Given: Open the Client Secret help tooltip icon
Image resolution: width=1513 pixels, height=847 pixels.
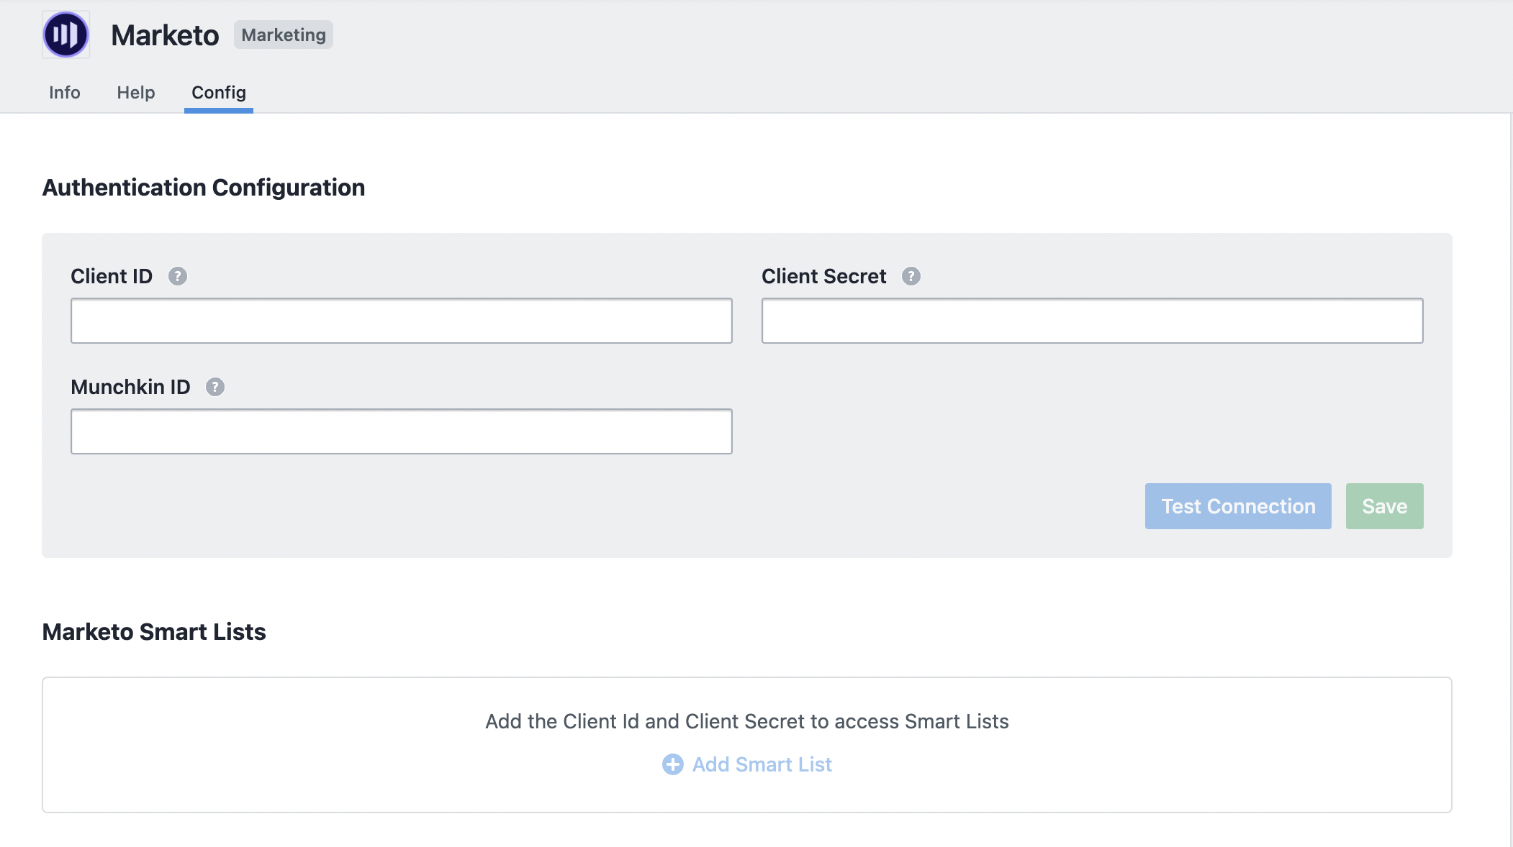Looking at the screenshot, I should [x=911, y=276].
